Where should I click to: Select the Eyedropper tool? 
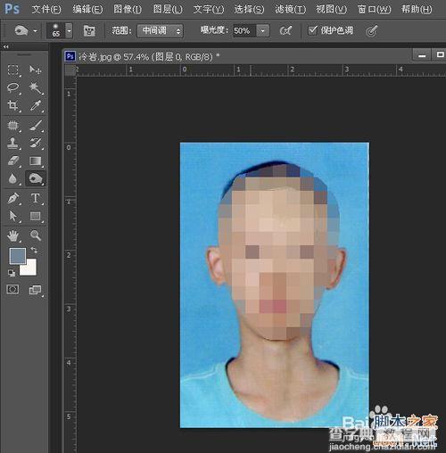coord(36,105)
